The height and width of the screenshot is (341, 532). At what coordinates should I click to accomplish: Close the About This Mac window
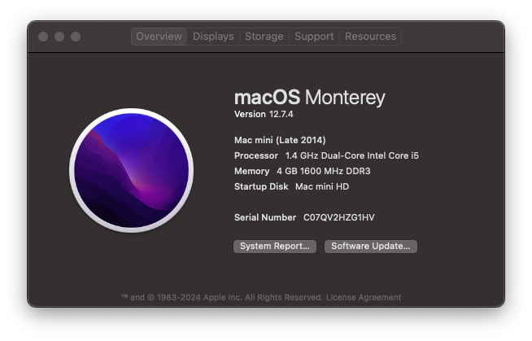point(43,37)
